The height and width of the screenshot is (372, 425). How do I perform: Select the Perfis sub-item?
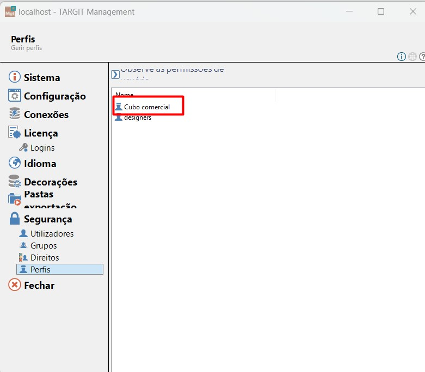pos(60,269)
